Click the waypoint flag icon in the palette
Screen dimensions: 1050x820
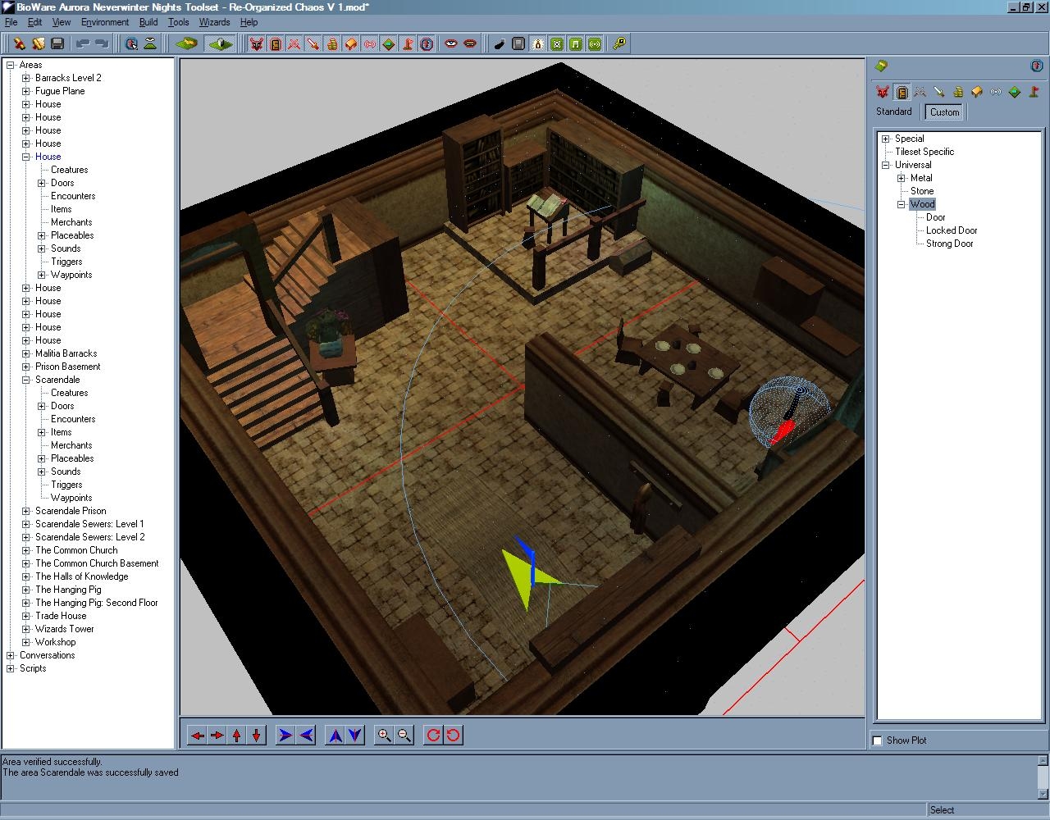point(1034,92)
